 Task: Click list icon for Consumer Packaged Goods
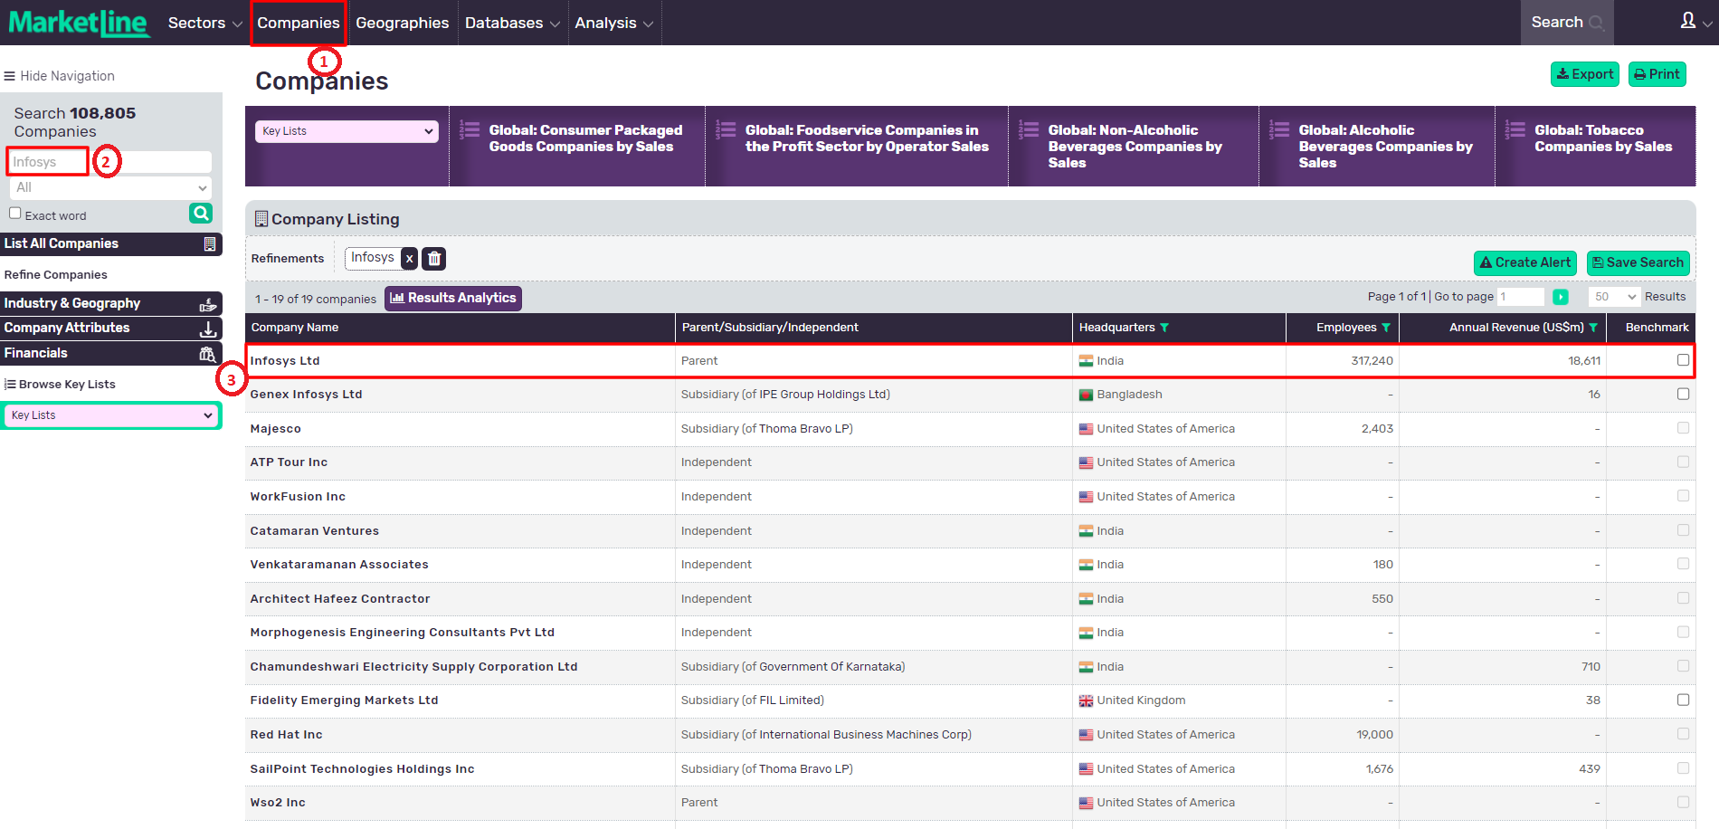(x=470, y=129)
